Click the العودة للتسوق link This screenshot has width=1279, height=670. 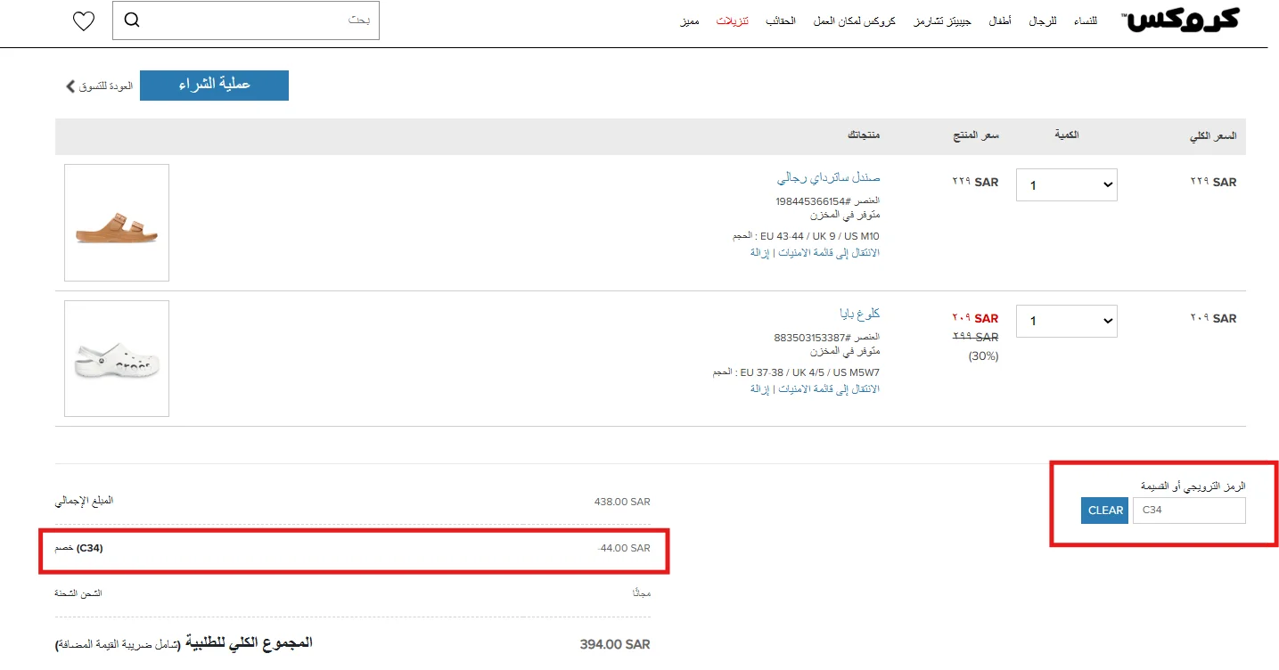click(106, 86)
